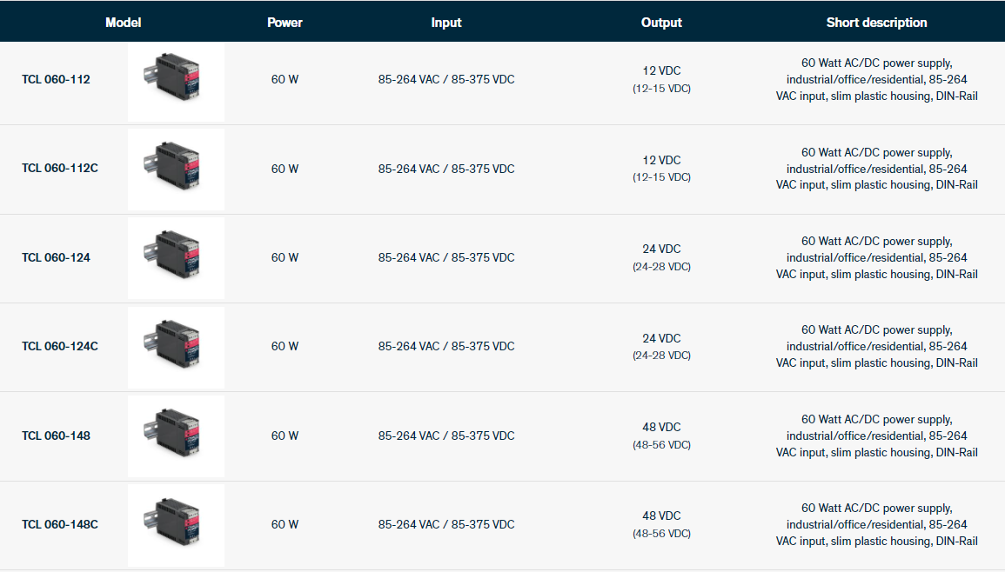Open the TCL 060-112 model link

56,80
